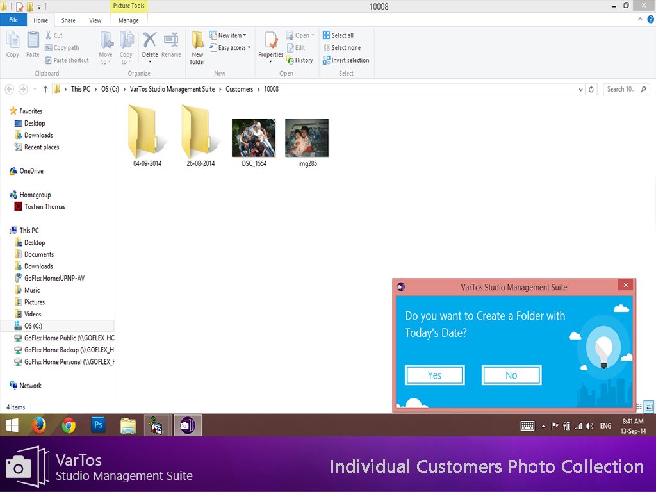The image size is (656, 492).
Task: Click Customers in the breadcrumb
Action: pyautogui.click(x=240, y=89)
